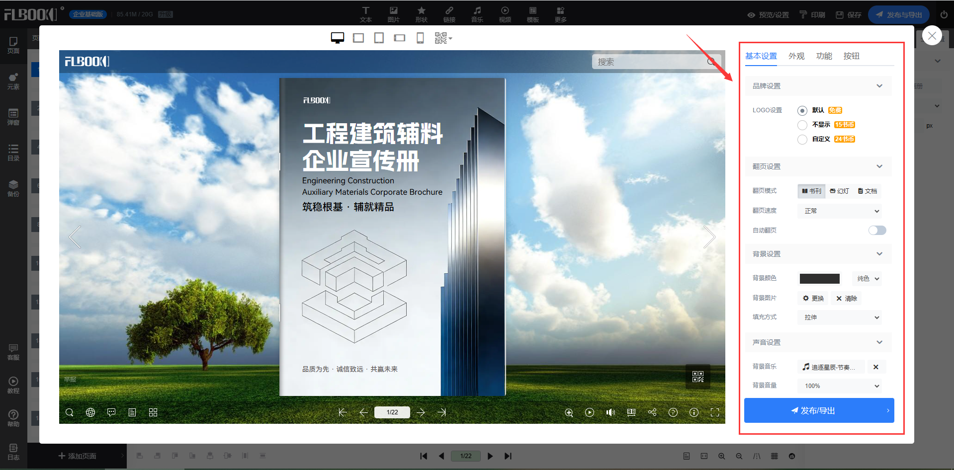
Task: Click the thumbnails grid icon
Action: (153, 412)
